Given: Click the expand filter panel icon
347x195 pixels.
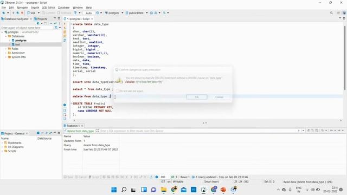Looking at the screenshot, I should tap(98, 131).
